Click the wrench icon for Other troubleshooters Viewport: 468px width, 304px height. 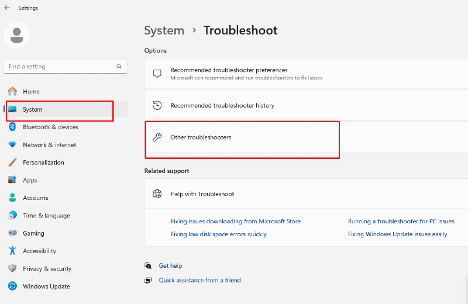tap(157, 137)
